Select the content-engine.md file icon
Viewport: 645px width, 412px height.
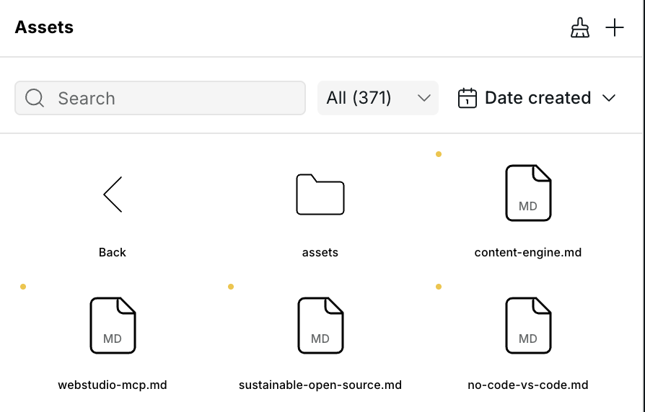coord(528,193)
